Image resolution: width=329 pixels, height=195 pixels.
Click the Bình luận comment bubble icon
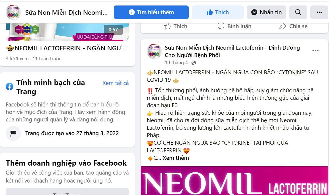[x=221, y=26]
